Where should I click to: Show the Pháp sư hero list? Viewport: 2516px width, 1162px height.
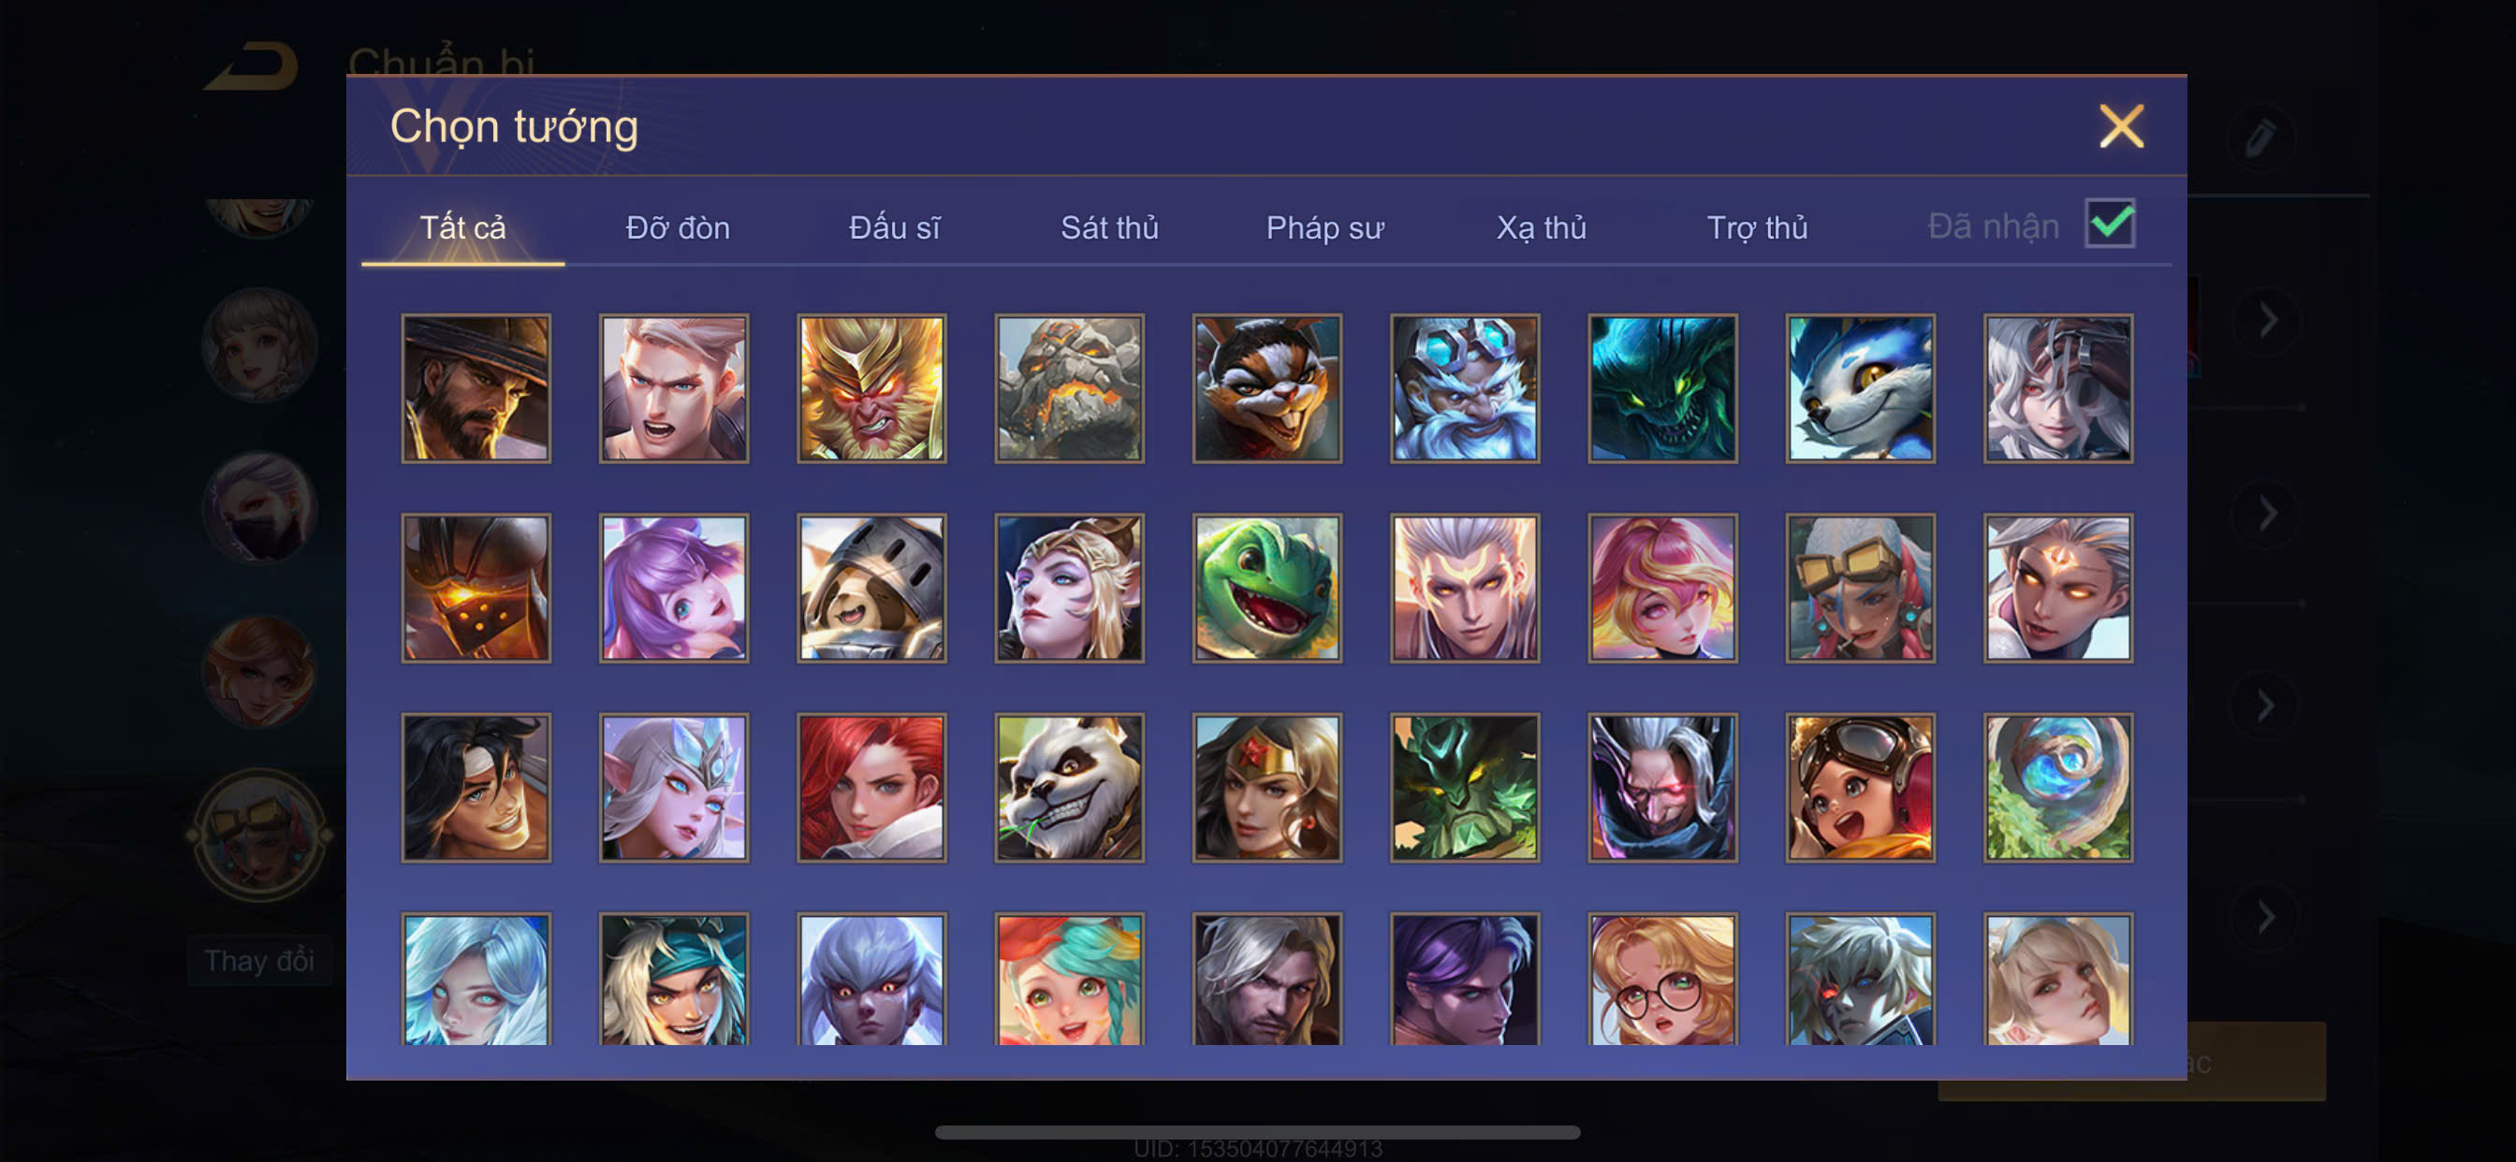tap(1324, 227)
